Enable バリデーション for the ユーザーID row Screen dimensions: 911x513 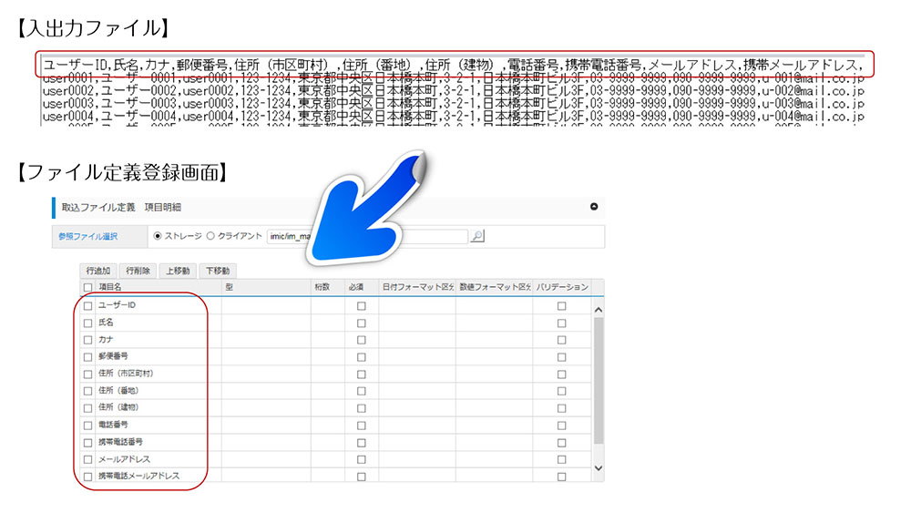pos(561,305)
